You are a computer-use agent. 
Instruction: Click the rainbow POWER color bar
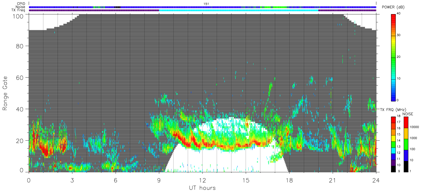click(x=393, y=57)
